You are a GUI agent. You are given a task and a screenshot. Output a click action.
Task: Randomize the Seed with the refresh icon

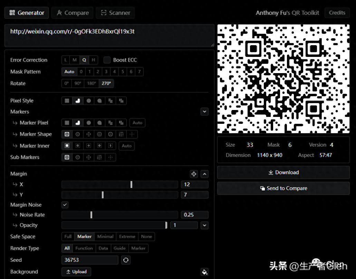[126, 260]
